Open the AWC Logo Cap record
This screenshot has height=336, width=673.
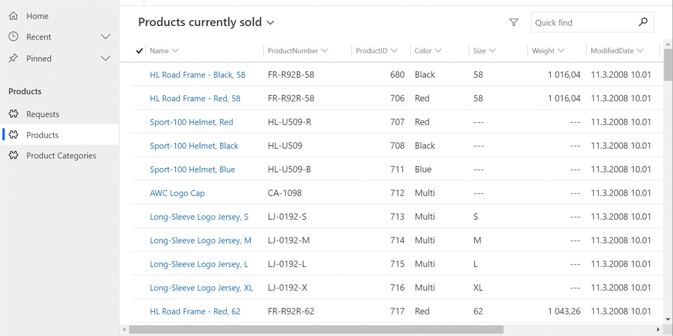pyautogui.click(x=177, y=193)
